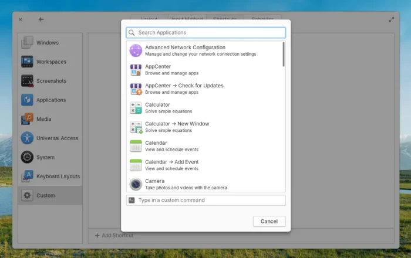Open Windows shortcuts in sidebar
The width and height of the screenshot is (411, 258).
click(50, 43)
